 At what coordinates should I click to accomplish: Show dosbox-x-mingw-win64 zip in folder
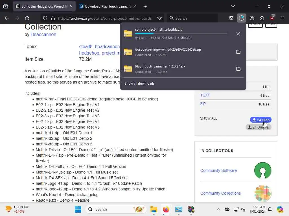pyautogui.click(x=238, y=52)
